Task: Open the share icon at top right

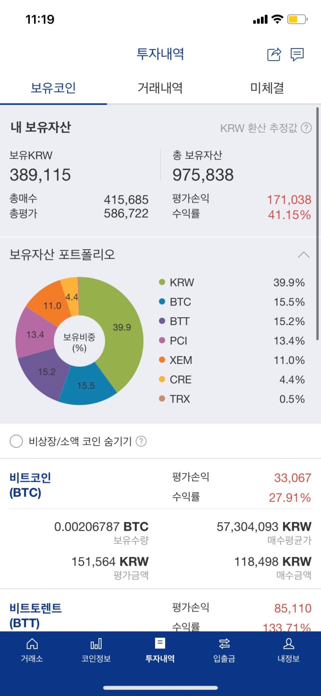Action: tap(274, 55)
